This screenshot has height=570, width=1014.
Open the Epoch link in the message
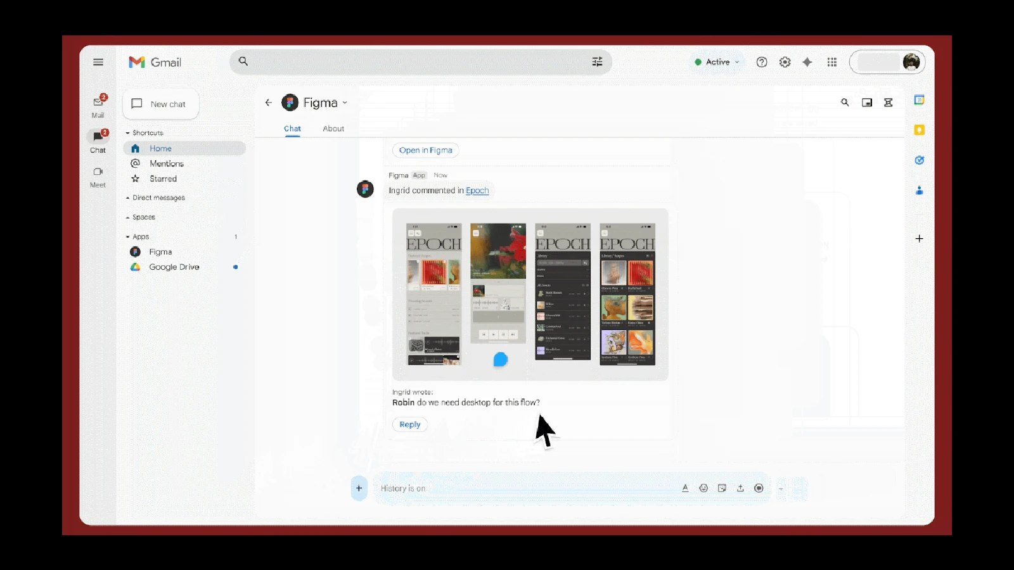477,191
